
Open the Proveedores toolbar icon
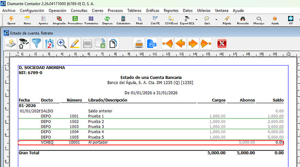75,20
